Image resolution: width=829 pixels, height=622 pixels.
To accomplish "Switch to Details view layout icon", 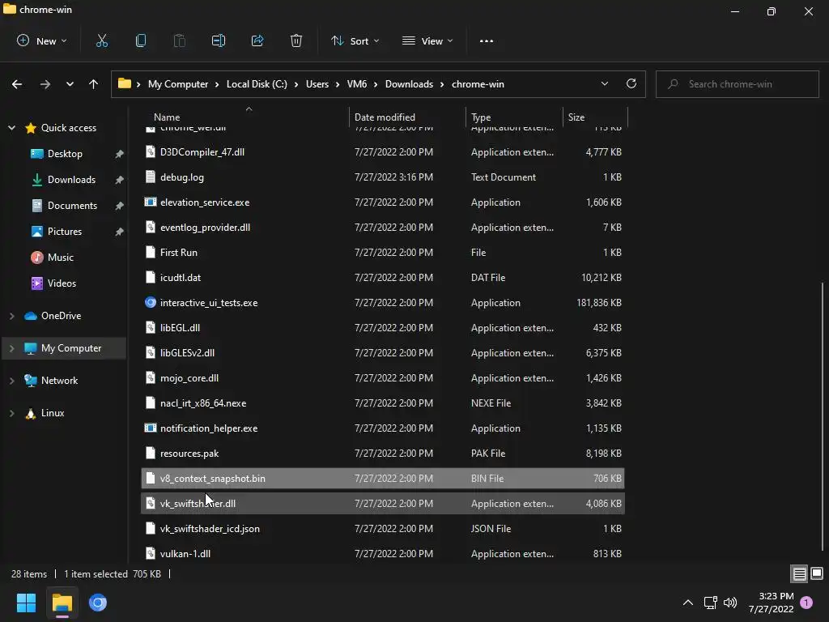I will coord(799,573).
